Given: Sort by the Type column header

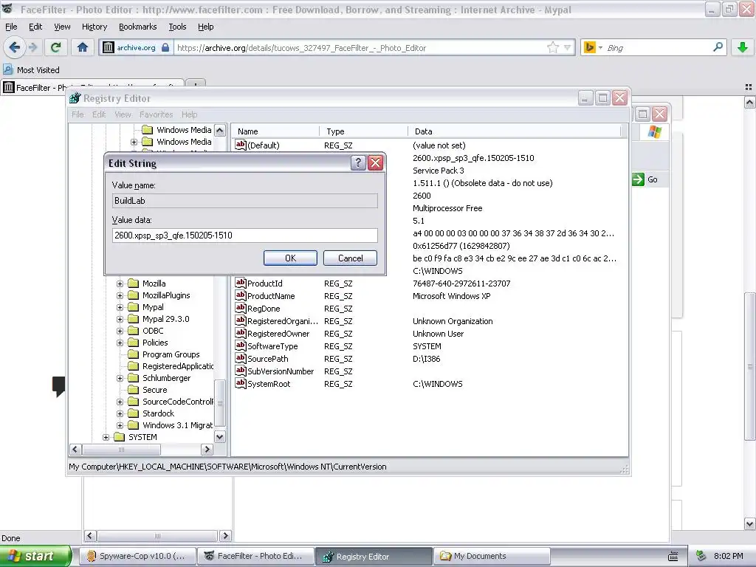Looking at the screenshot, I should click(x=363, y=131).
